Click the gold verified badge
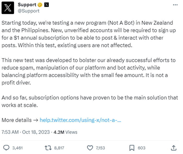This screenshot has height=154, width=183. coord(41,5)
